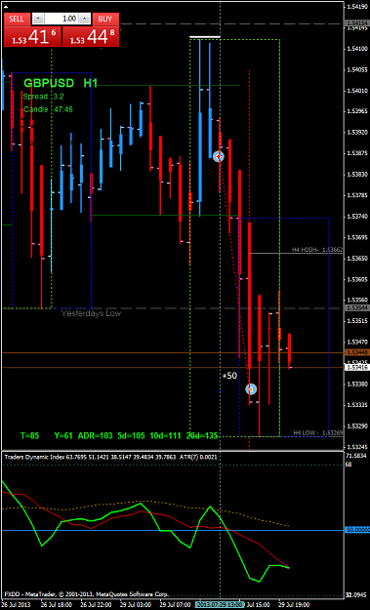Click the Y=61 range statistic
Image resolution: width=370 pixels, height=610 pixels.
(63, 435)
